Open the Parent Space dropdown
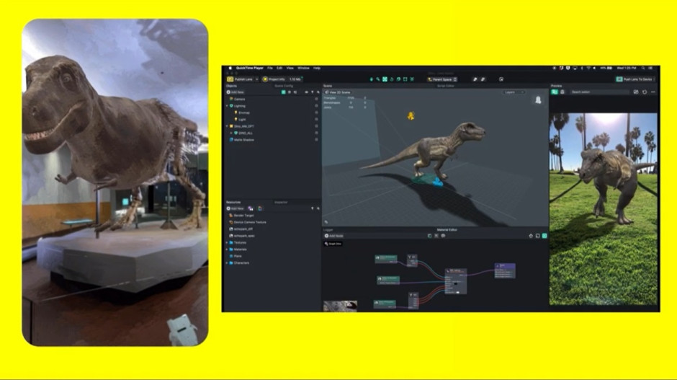 442,79
